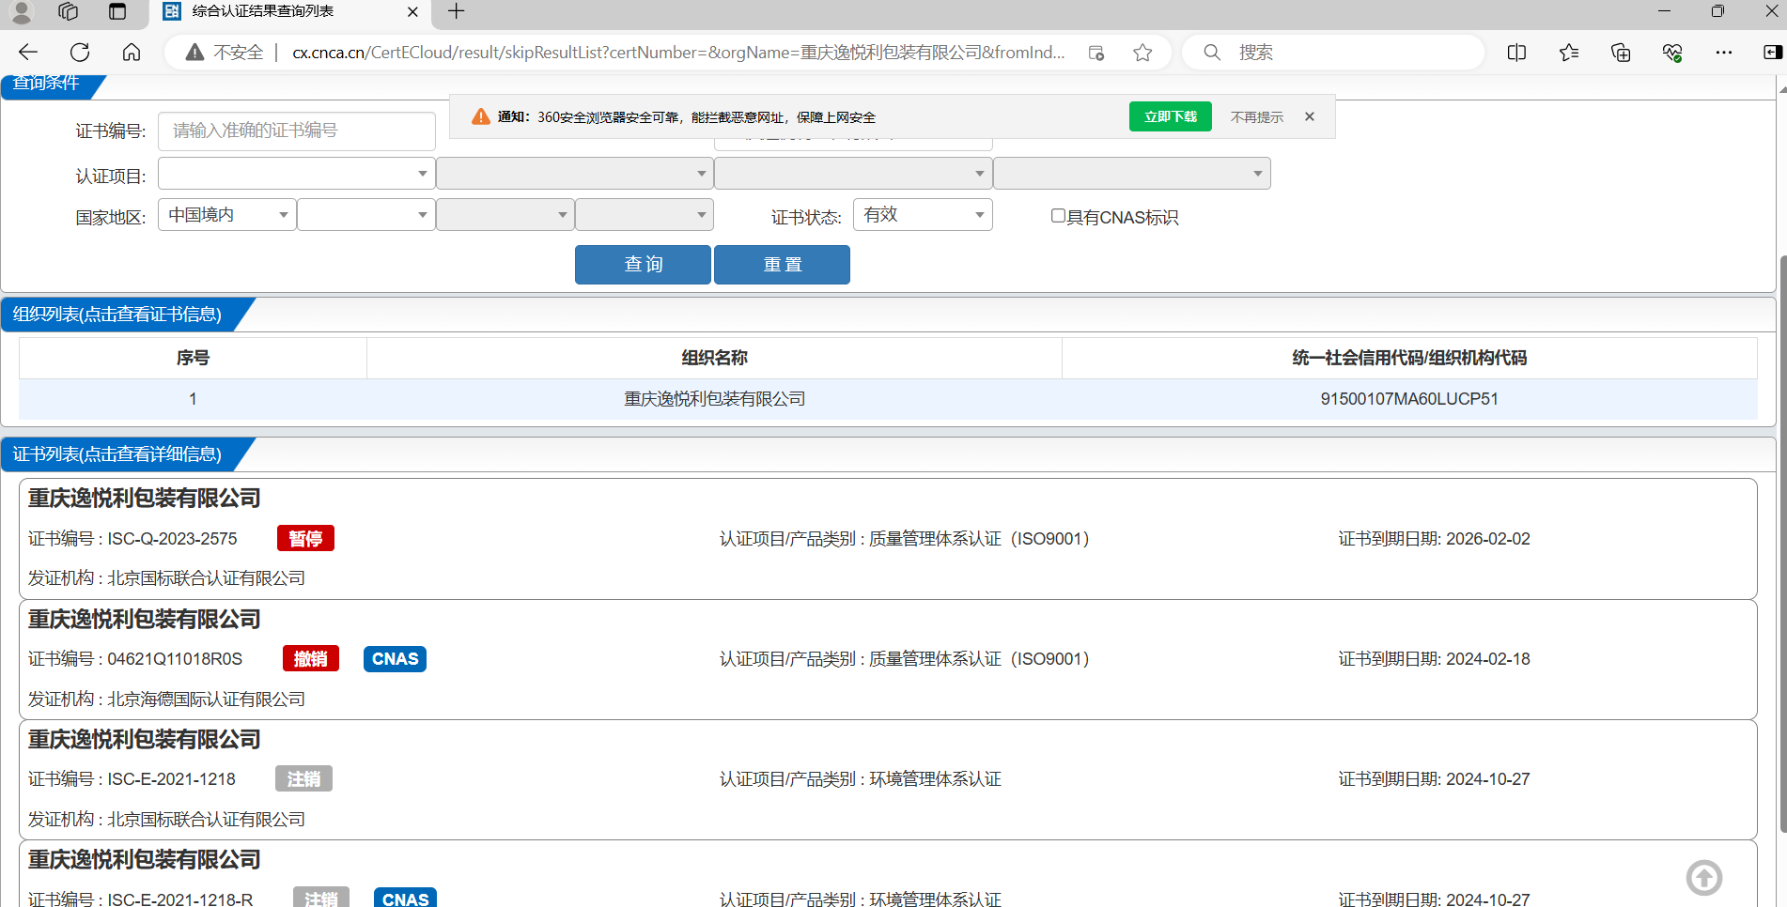Go back to previous page

(x=28, y=53)
